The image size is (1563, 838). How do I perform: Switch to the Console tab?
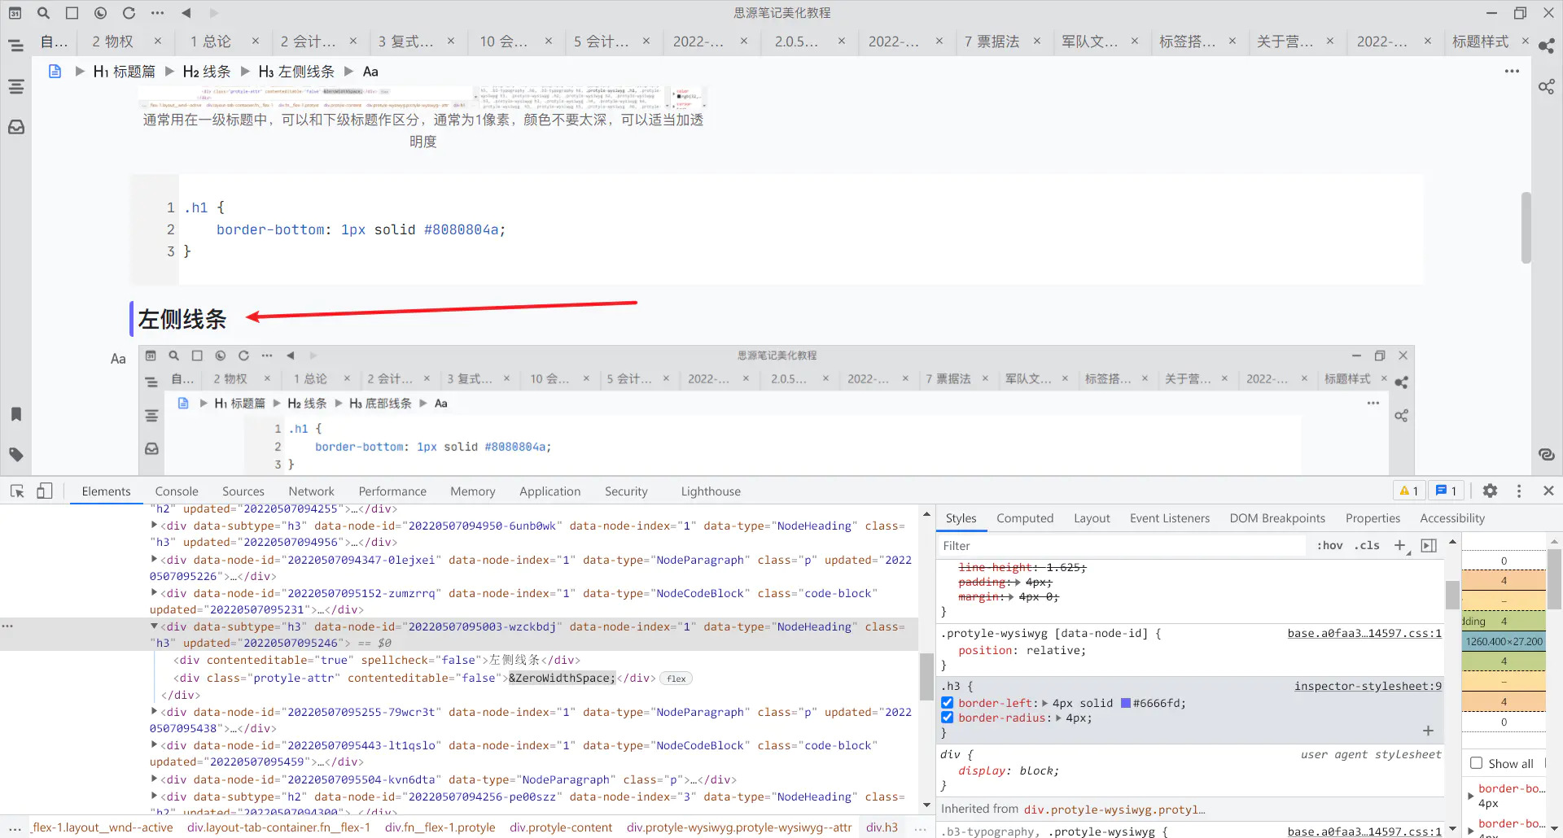pyautogui.click(x=177, y=491)
